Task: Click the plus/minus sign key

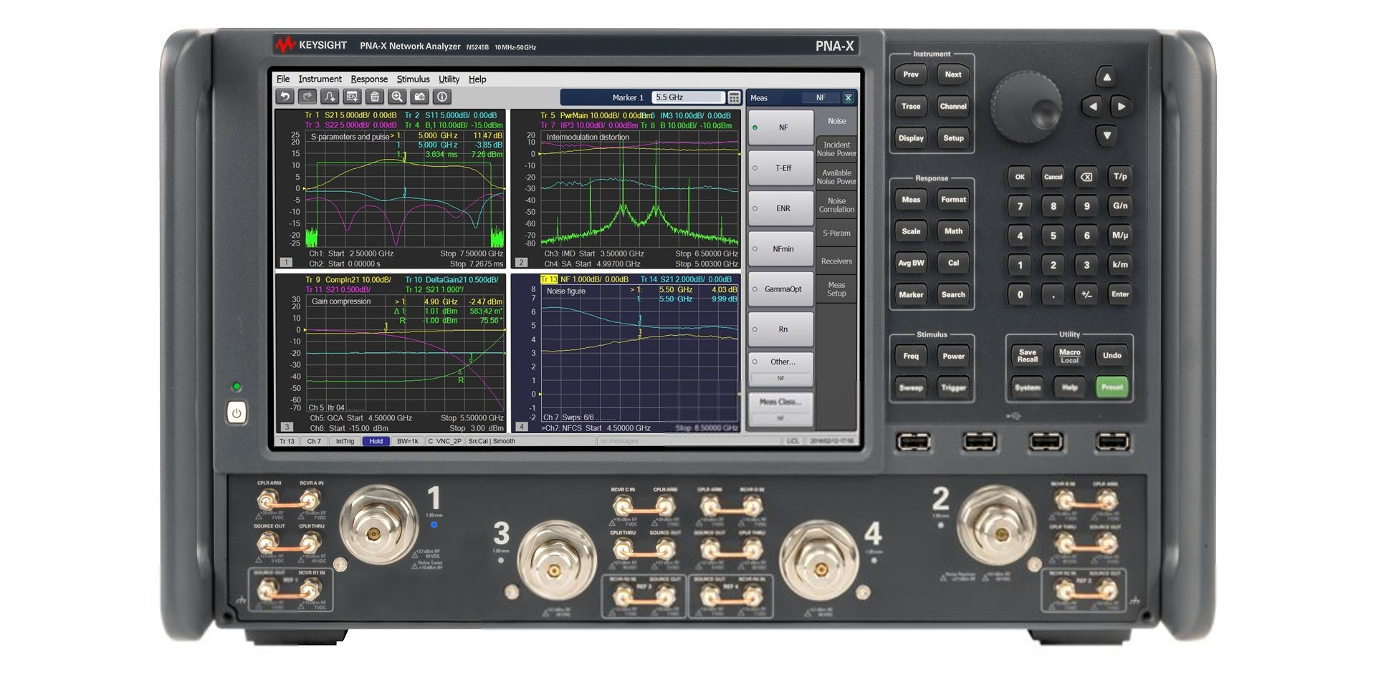Action: coord(1086,294)
